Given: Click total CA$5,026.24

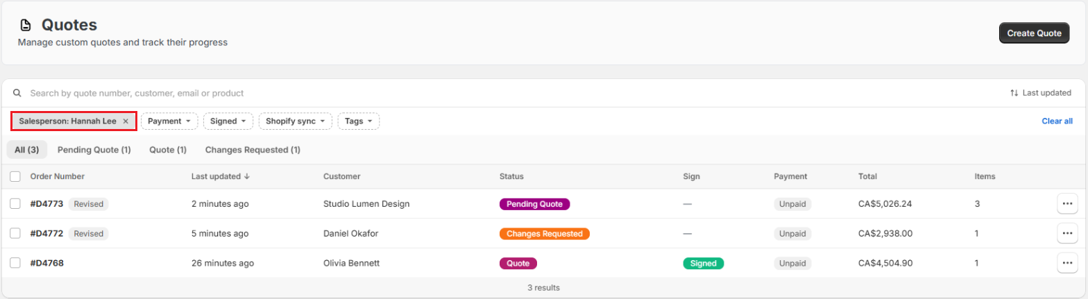Looking at the screenshot, I should pyautogui.click(x=885, y=204).
